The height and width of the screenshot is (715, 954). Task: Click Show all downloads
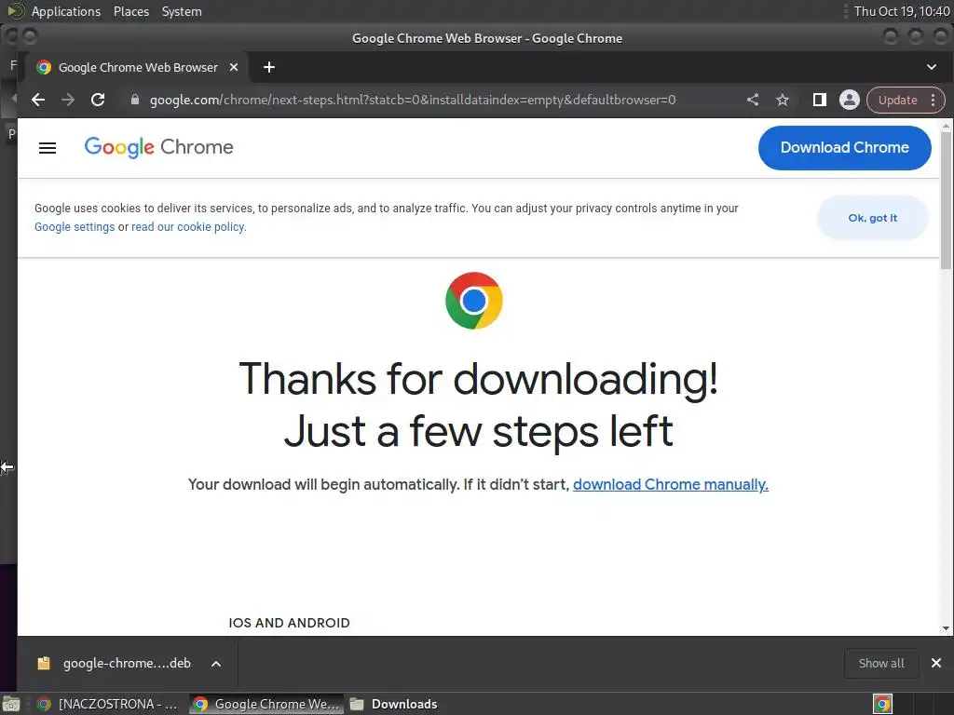coord(881,663)
